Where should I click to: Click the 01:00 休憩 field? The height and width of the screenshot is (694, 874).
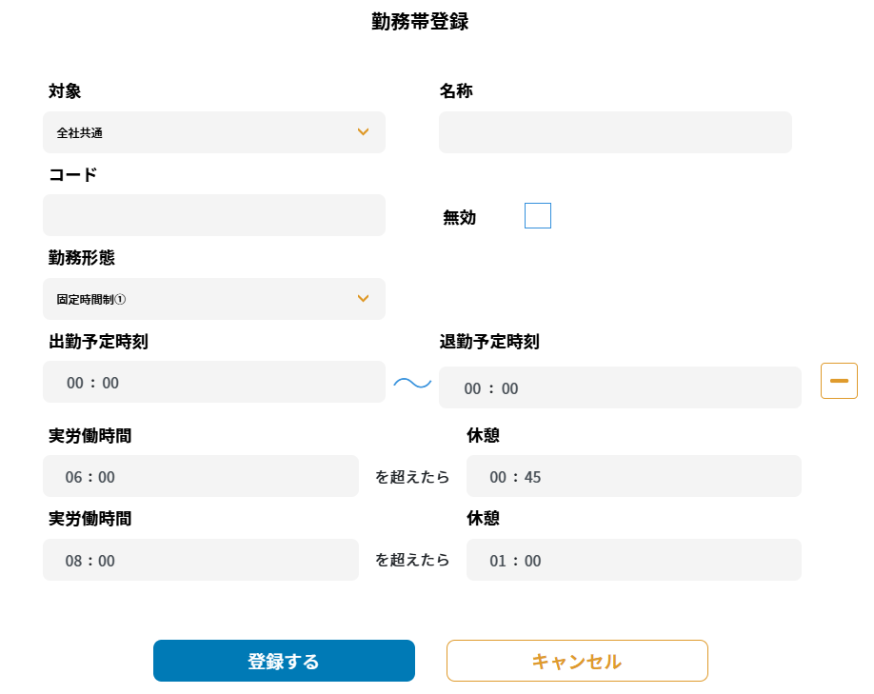tap(633, 560)
